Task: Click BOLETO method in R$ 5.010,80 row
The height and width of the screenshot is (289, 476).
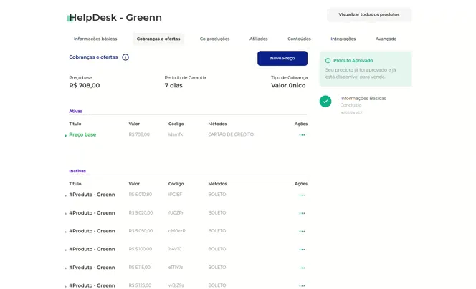Action: tap(217, 195)
